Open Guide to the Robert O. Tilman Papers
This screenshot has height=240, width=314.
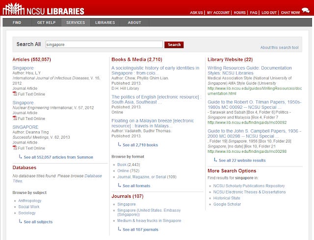click(254, 105)
